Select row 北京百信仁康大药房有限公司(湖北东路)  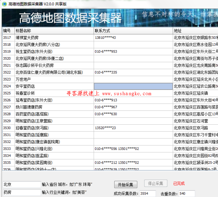pos(110,72)
